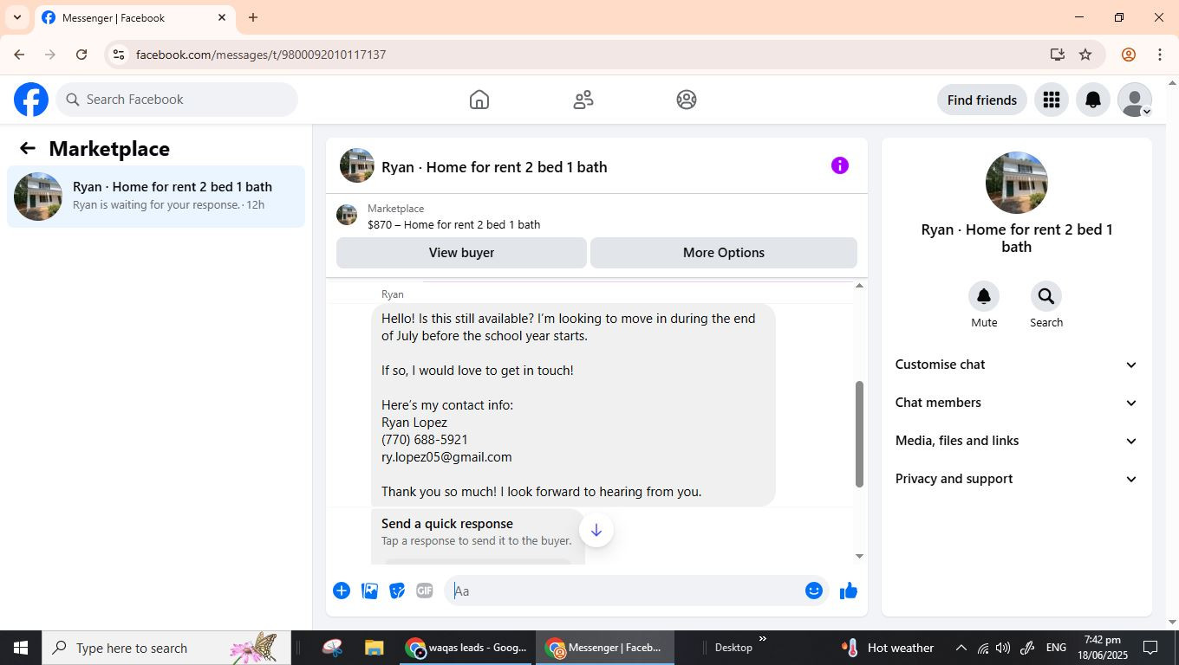Open the notifications bell in header
This screenshot has height=665, width=1179.
[x=1093, y=100]
